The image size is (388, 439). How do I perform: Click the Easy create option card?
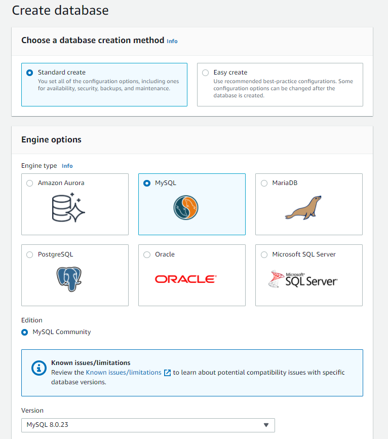(280, 85)
